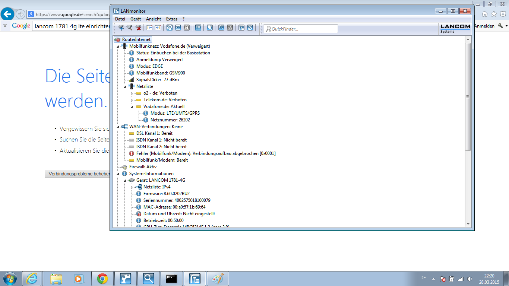The height and width of the screenshot is (286, 509).
Task: Select the Netznummer: 26202 row
Action: pyautogui.click(x=167, y=120)
